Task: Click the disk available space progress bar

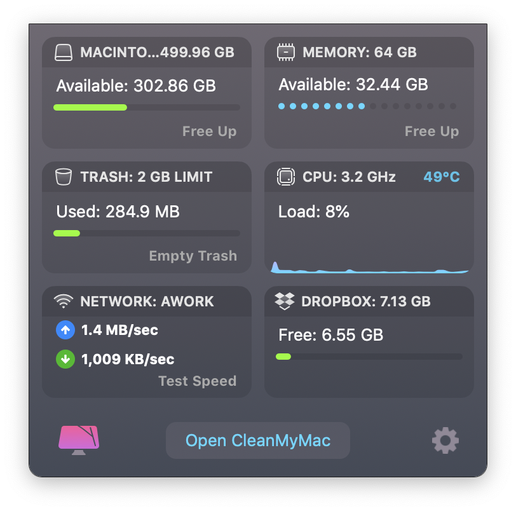Action: 147,107
